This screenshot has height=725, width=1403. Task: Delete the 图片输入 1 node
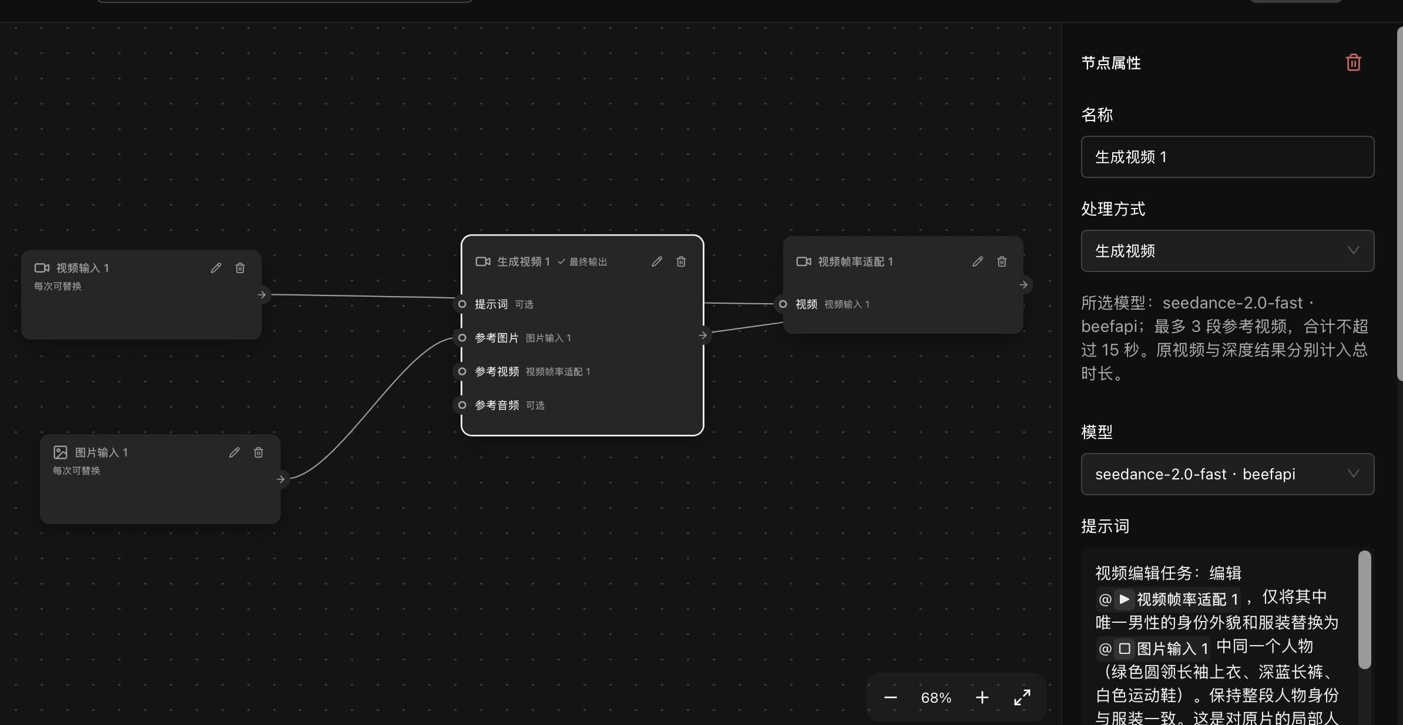click(x=259, y=452)
